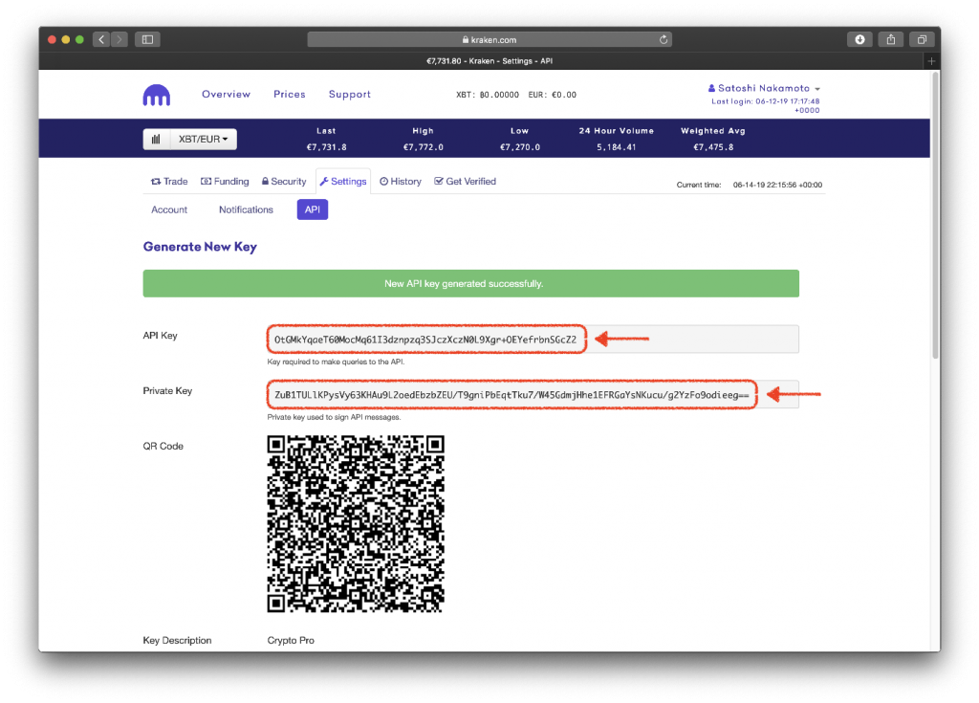Click the Safari share icon
979x703 pixels.
(891, 39)
